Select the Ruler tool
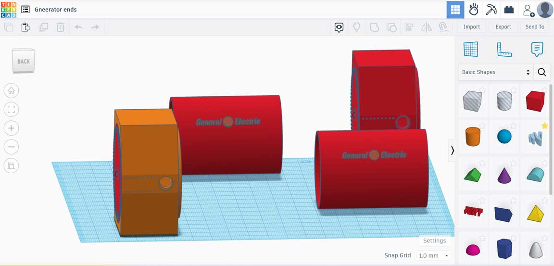This screenshot has height=266, width=554. [504, 50]
